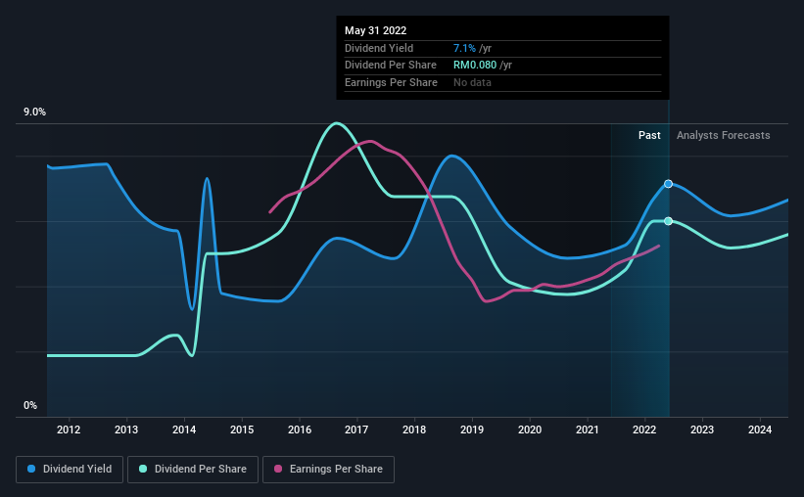804x497 pixels.
Task: Toggle the Dividend Per Share legend button
Action: [x=193, y=470]
